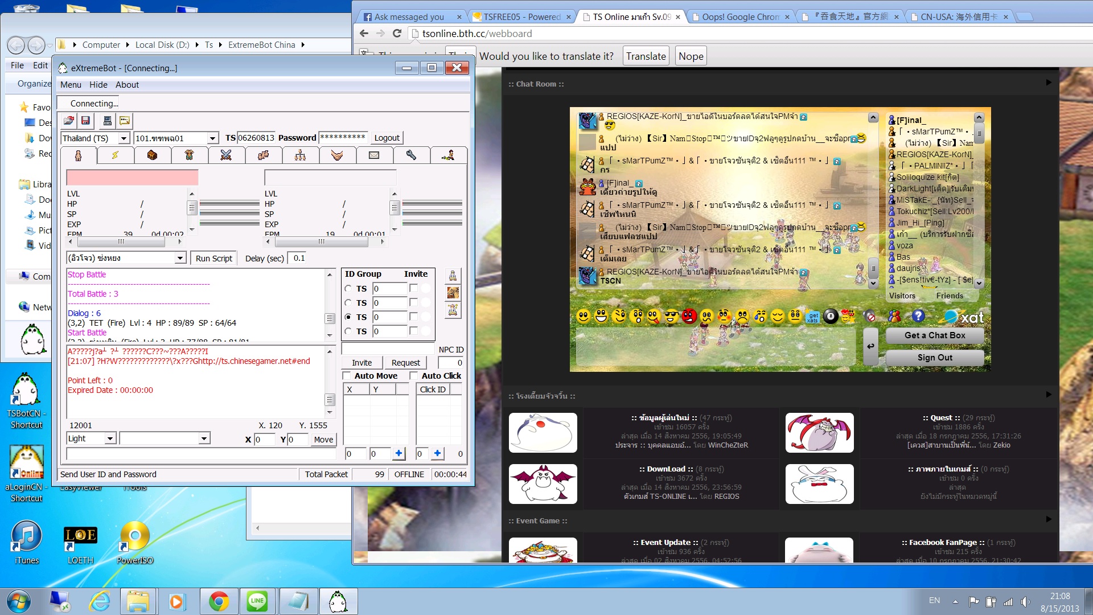Screen dimensions: 1093x615
Task: Select the wrench settings tab
Action: click(x=411, y=155)
